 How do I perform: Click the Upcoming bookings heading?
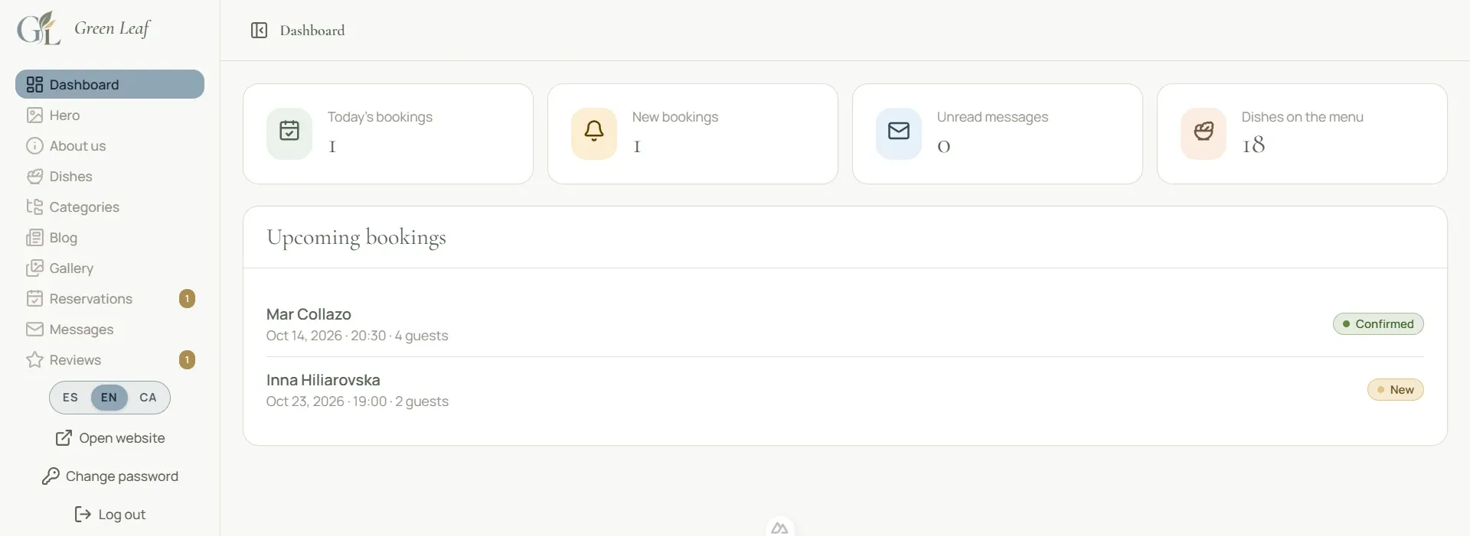(356, 238)
